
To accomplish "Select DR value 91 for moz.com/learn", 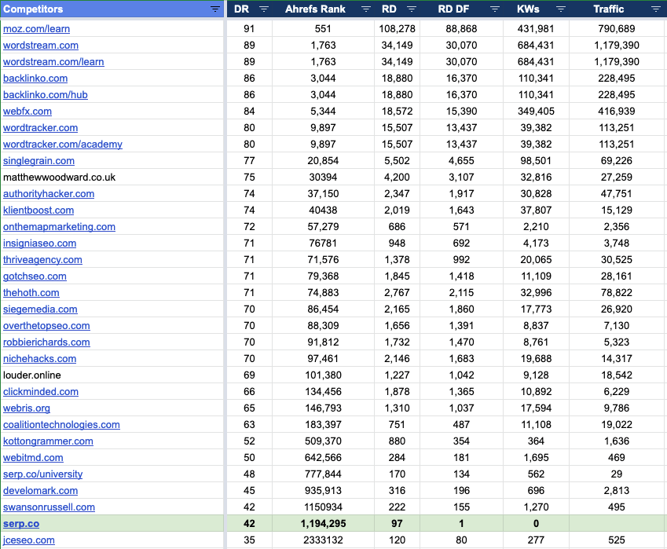I will (249, 29).
